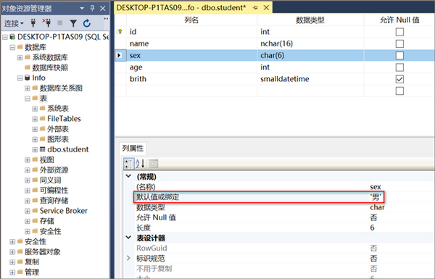
Task: Sort column properties alphabetically with A-Z icon
Action: pyautogui.click(x=140, y=164)
